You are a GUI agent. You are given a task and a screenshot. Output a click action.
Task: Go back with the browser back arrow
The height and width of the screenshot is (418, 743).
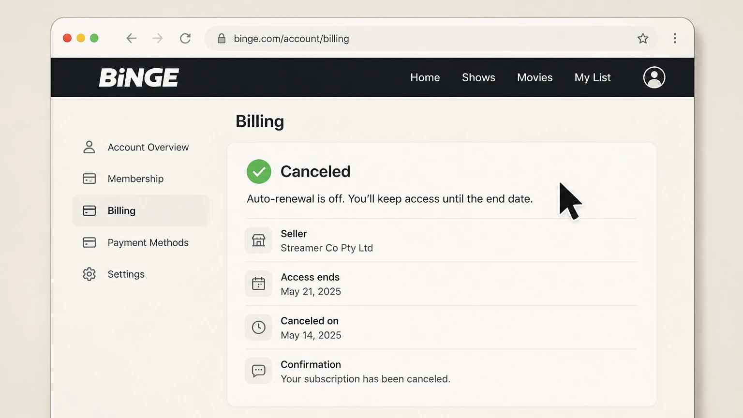131,38
